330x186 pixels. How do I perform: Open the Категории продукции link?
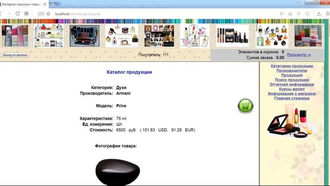coord(292,66)
